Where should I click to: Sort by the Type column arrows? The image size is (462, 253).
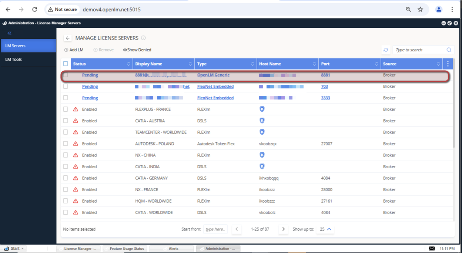coord(252,64)
